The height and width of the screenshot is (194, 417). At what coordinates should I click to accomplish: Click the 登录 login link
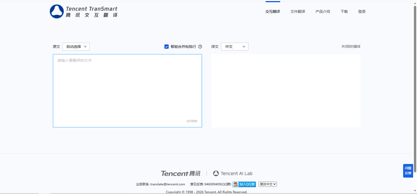[362, 11]
